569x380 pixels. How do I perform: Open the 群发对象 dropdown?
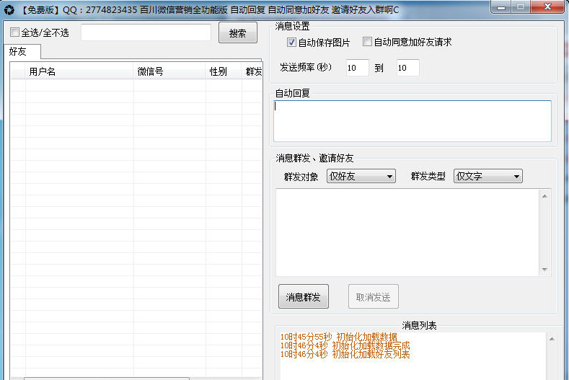tap(361, 176)
